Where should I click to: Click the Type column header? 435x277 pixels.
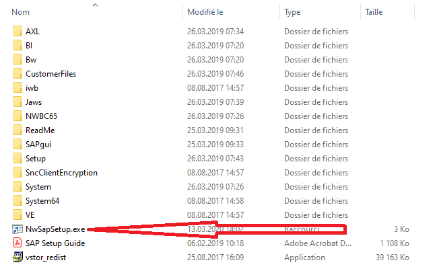pos(293,12)
